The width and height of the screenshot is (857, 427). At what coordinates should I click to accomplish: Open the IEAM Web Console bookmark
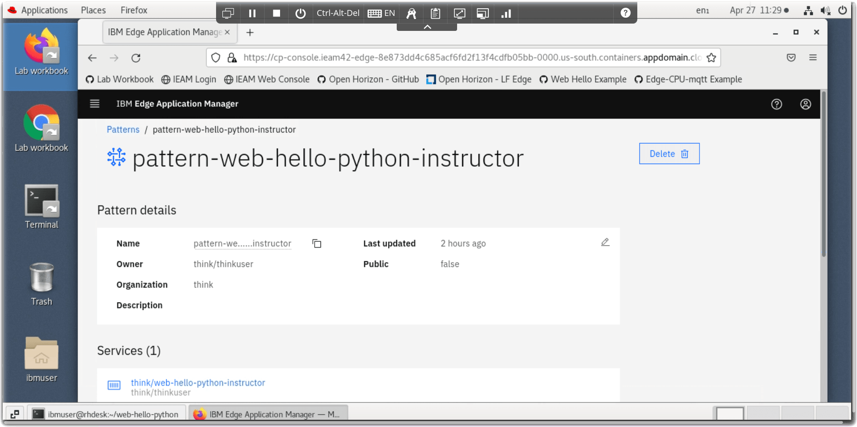pyautogui.click(x=267, y=79)
